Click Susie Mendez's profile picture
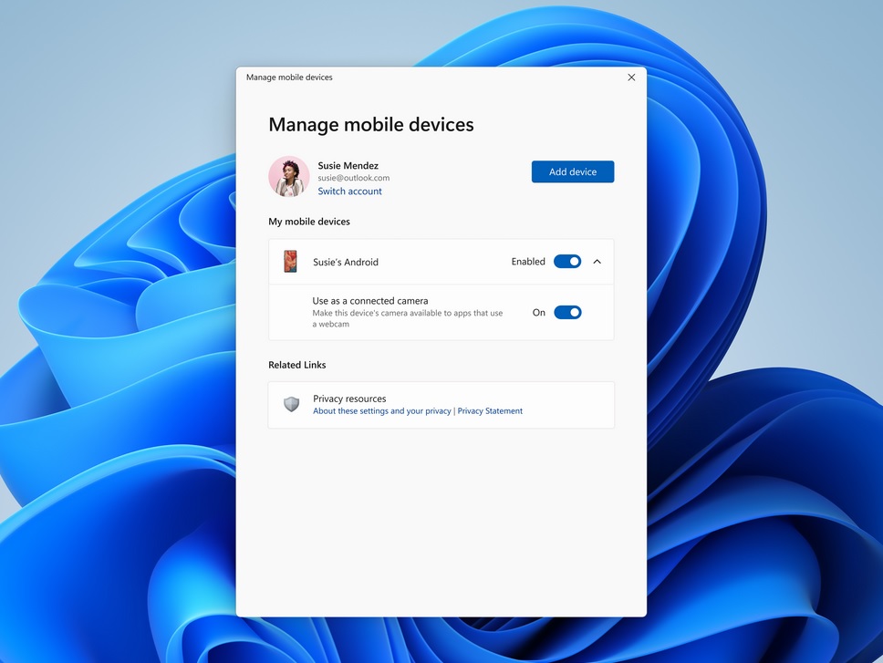The height and width of the screenshot is (663, 883). (x=289, y=176)
